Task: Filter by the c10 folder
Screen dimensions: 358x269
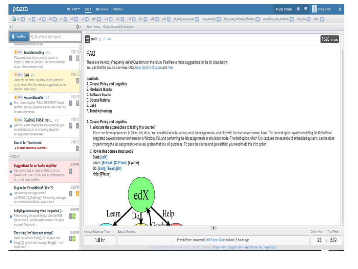Action: coord(96,19)
